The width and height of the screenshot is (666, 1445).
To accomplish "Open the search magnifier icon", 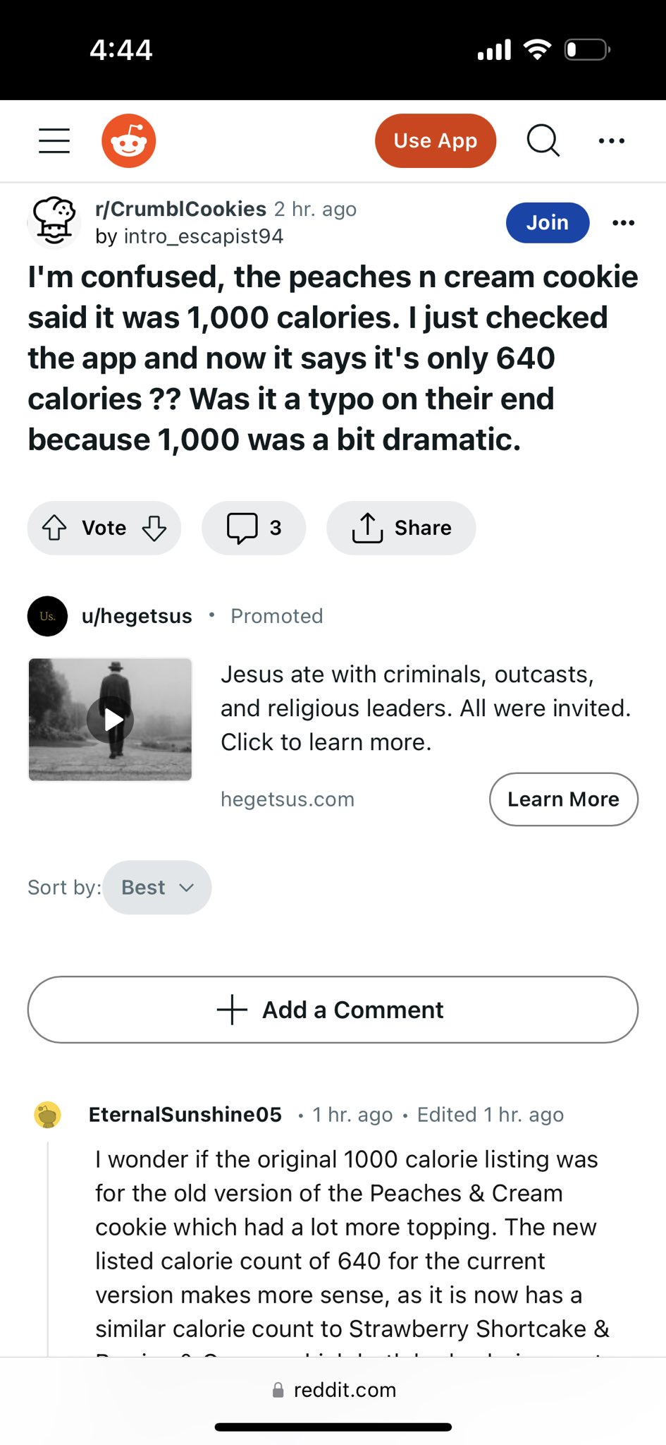I will click(543, 140).
